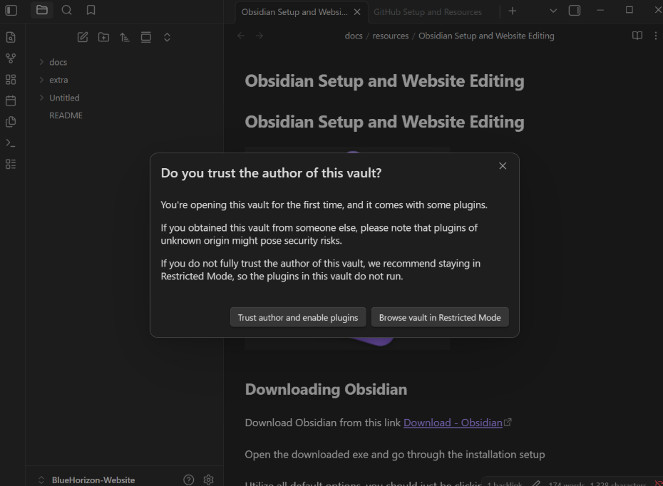
Task: Collapse all folders chevrons icon
Action: [x=167, y=37]
